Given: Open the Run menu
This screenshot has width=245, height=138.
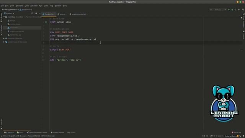Looking at the screenshot, I should tap(41, 6).
